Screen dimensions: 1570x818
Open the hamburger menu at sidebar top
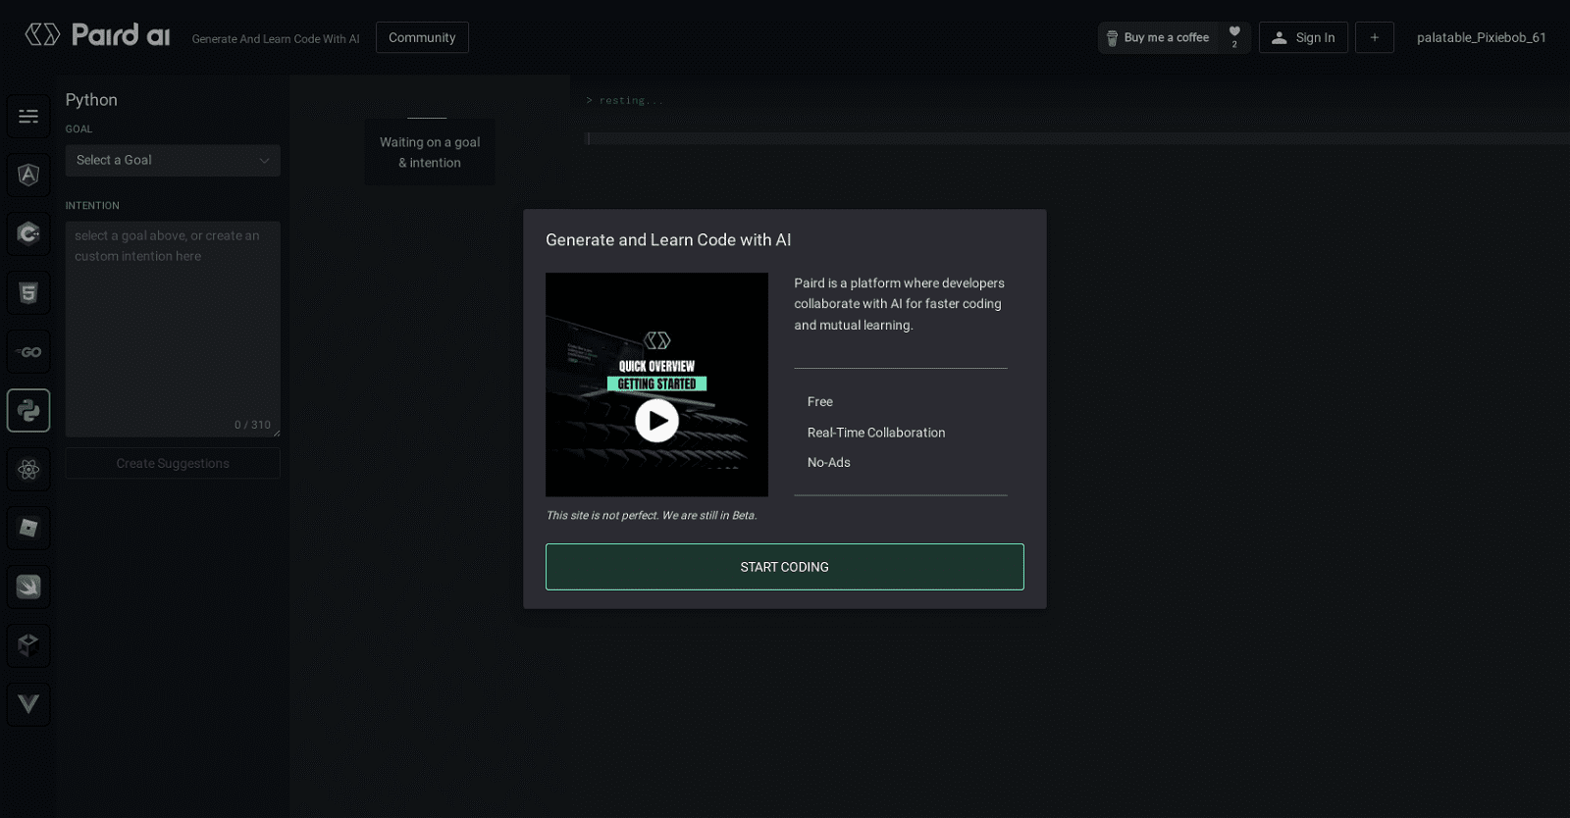(28, 117)
